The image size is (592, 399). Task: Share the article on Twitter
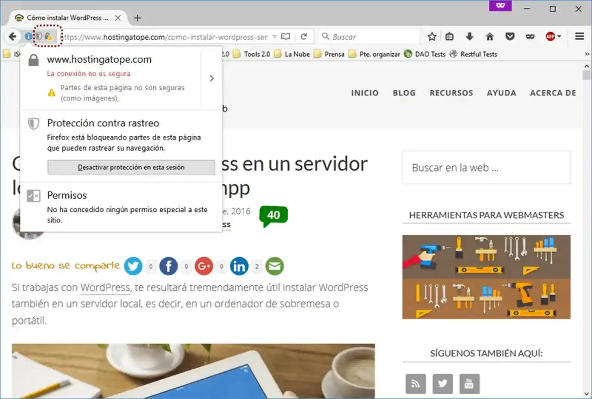pyautogui.click(x=133, y=266)
